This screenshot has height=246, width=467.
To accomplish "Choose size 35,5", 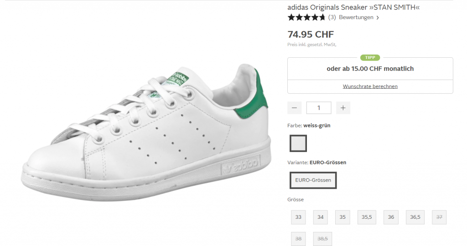I will point(367,217).
